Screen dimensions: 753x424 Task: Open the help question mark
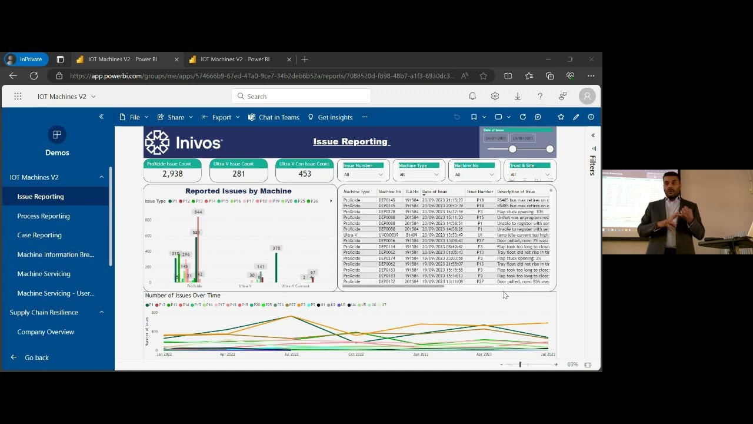(x=540, y=97)
